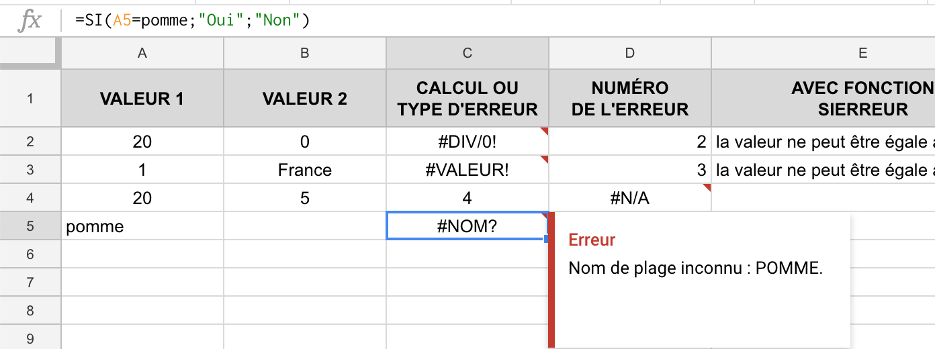The image size is (935, 349).
Task: Select column A header
Action: (142, 53)
